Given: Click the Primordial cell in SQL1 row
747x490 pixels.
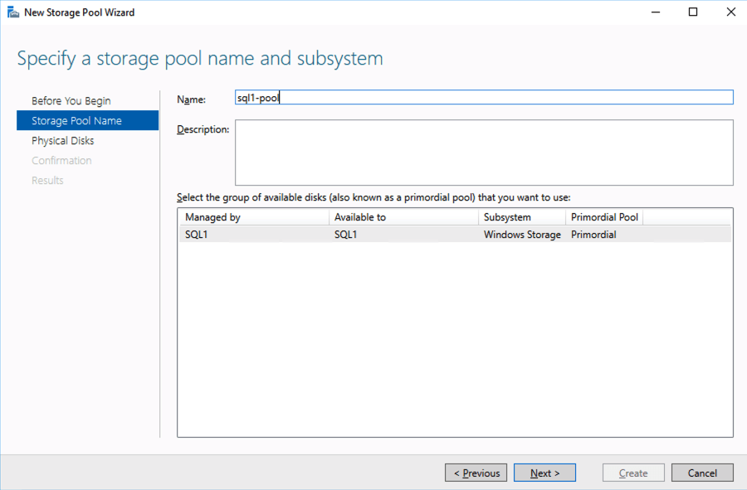Looking at the screenshot, I should 593,235.
